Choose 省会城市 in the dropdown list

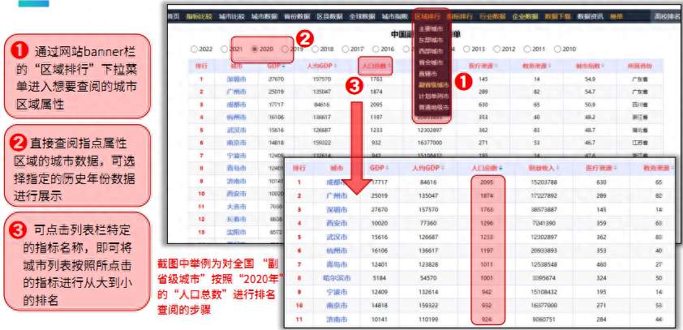(431, 61)
